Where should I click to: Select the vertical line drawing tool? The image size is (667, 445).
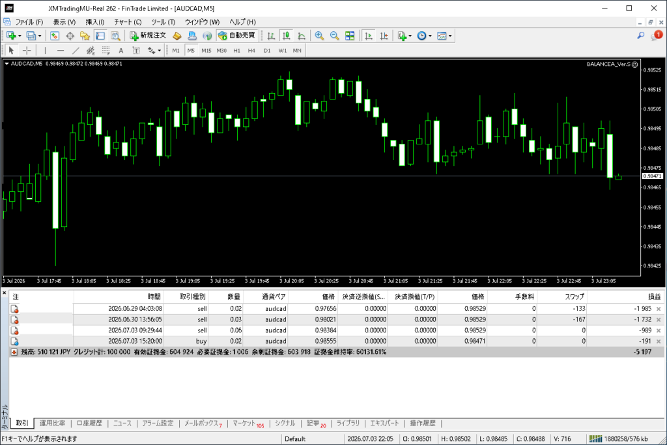coord(45,51)
